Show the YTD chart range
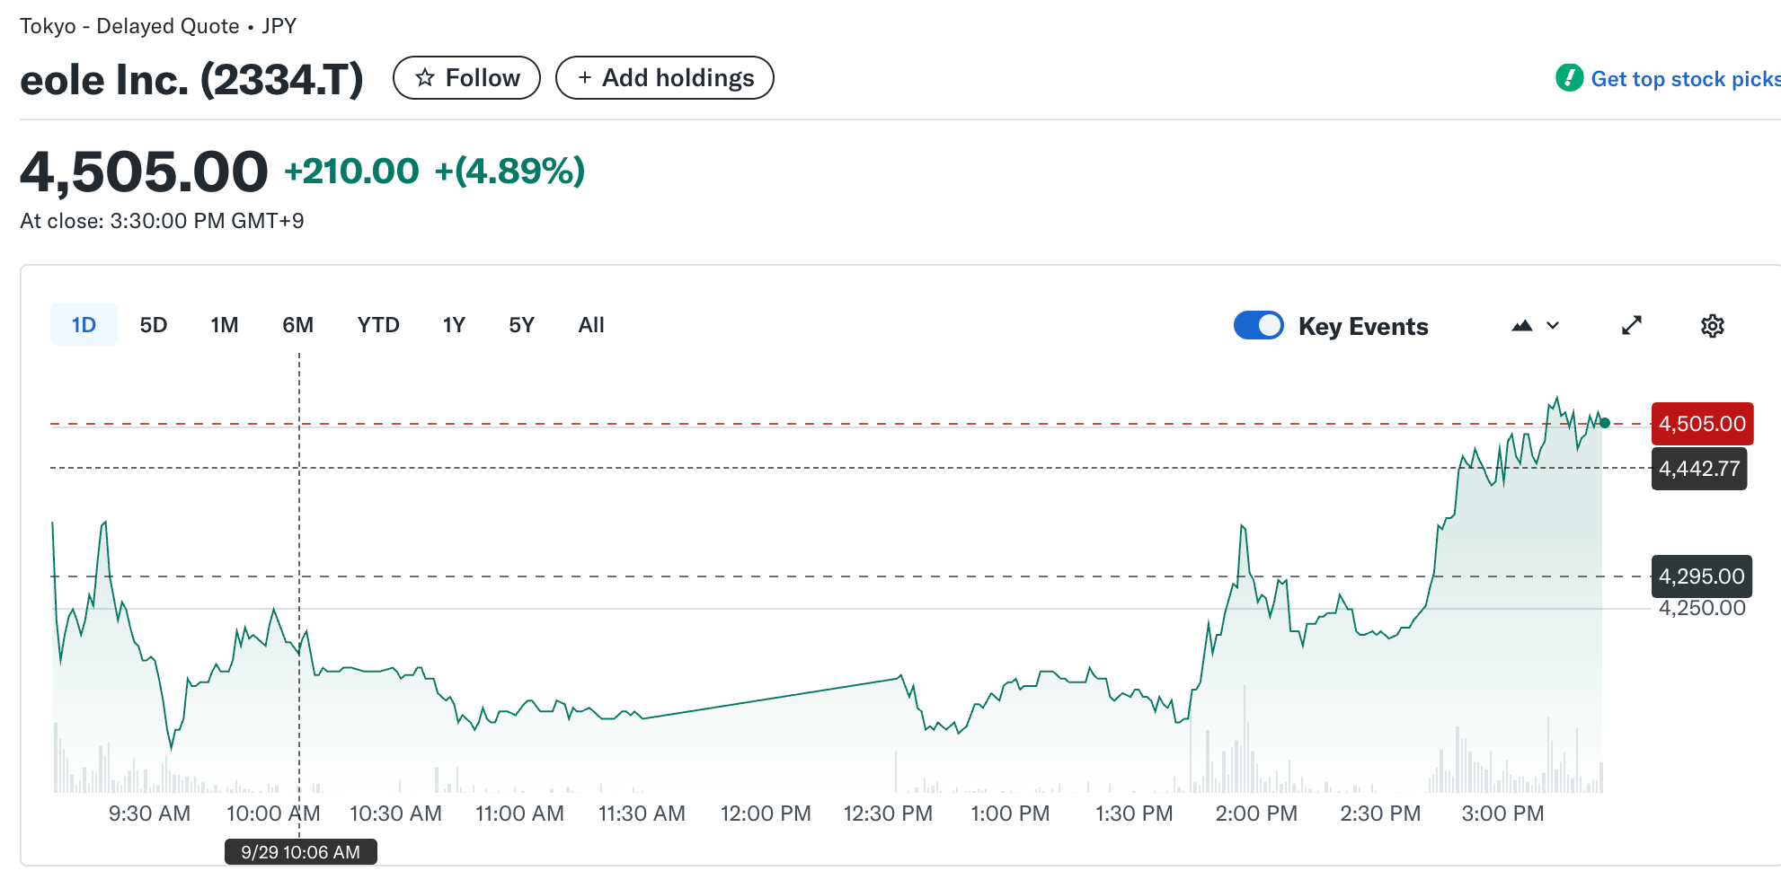 tap(378, 325)
